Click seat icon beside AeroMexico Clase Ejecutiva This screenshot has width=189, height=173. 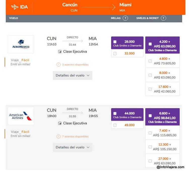pos(60,52)
